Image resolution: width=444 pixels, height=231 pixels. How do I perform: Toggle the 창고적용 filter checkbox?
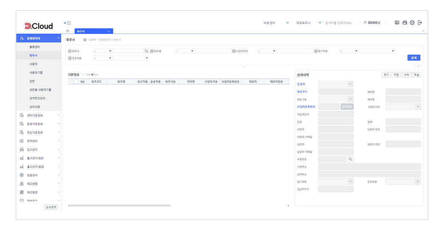[x=316, y=51]
